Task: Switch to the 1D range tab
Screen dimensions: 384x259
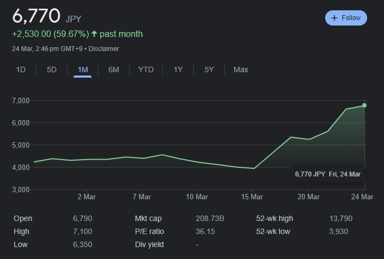Action: [x=21, y=70]
